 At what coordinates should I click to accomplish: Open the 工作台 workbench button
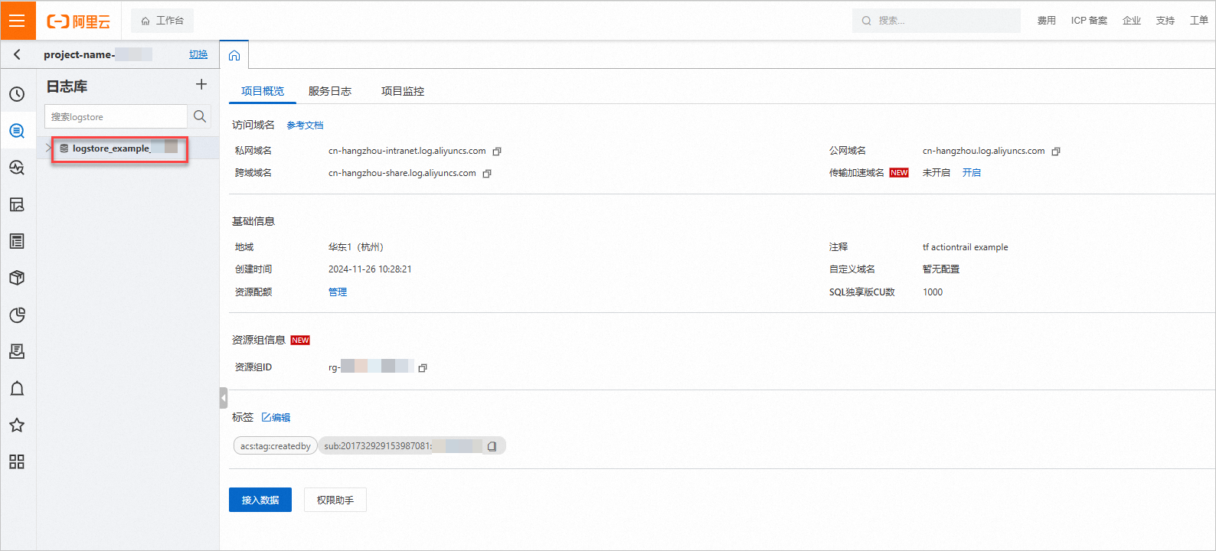click(x=162, y=21)
